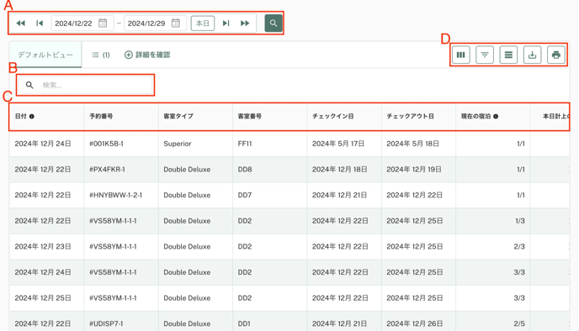579x331 pixels.
Task: Click the info icon beside 現在の宿泊 header
Action: tap(496, 117)
